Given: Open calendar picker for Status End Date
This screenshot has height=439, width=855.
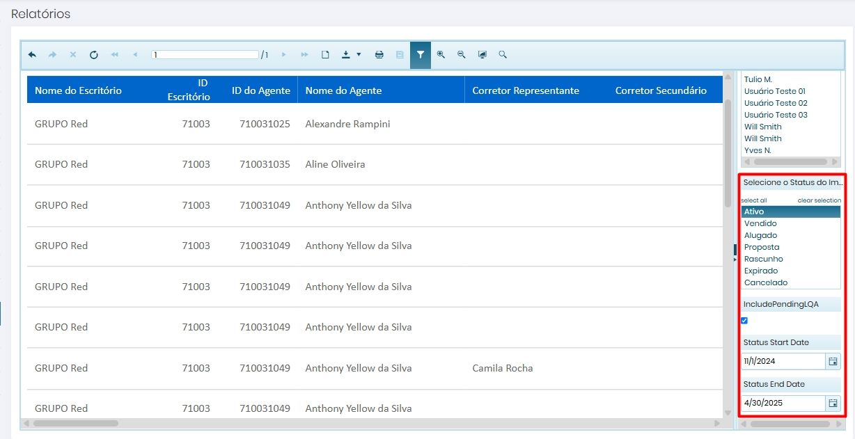Looking at the screenshot, I should coord(833,404).
